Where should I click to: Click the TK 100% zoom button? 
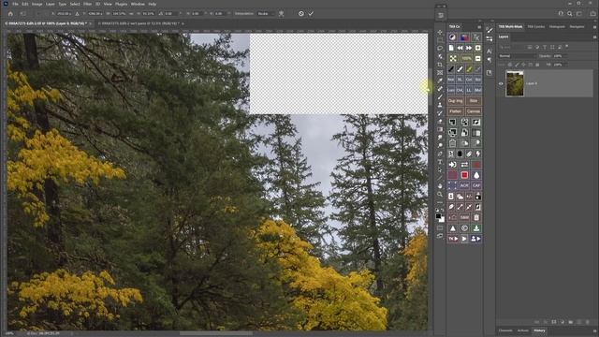click(x=466, y=58)
